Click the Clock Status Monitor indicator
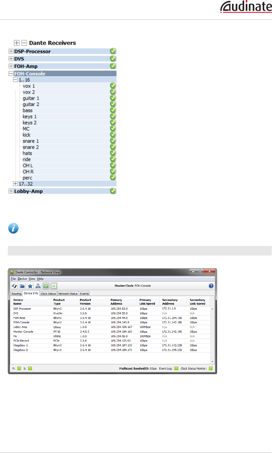272x453 pixels. click(x=211, y=368)
